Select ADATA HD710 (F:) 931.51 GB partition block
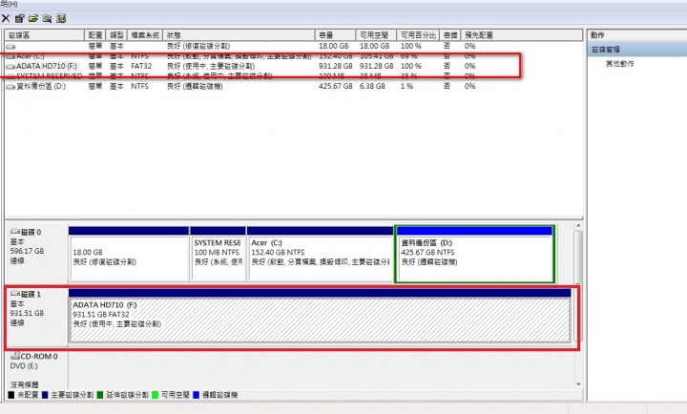Viewport: 687px width, 414px height. [x=320, y=316]
